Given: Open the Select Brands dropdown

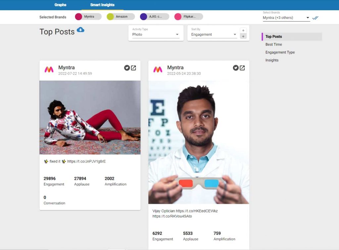Looking at the screenshot, I should pos(286,18).
